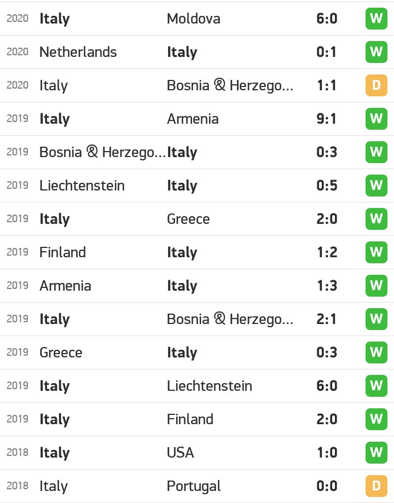The height and width of the screenshot is (503, 394).
Task: Click the W badge for Finland vs Italy 1:2
Action: (x=376, y=252)
